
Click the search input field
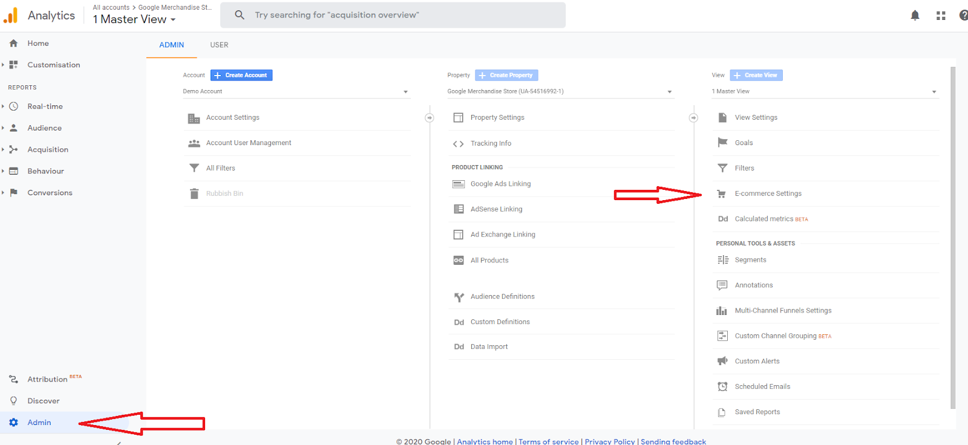coord(393,15)
